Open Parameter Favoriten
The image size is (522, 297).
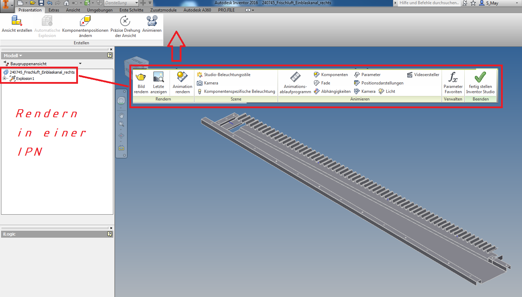(453, 83)
